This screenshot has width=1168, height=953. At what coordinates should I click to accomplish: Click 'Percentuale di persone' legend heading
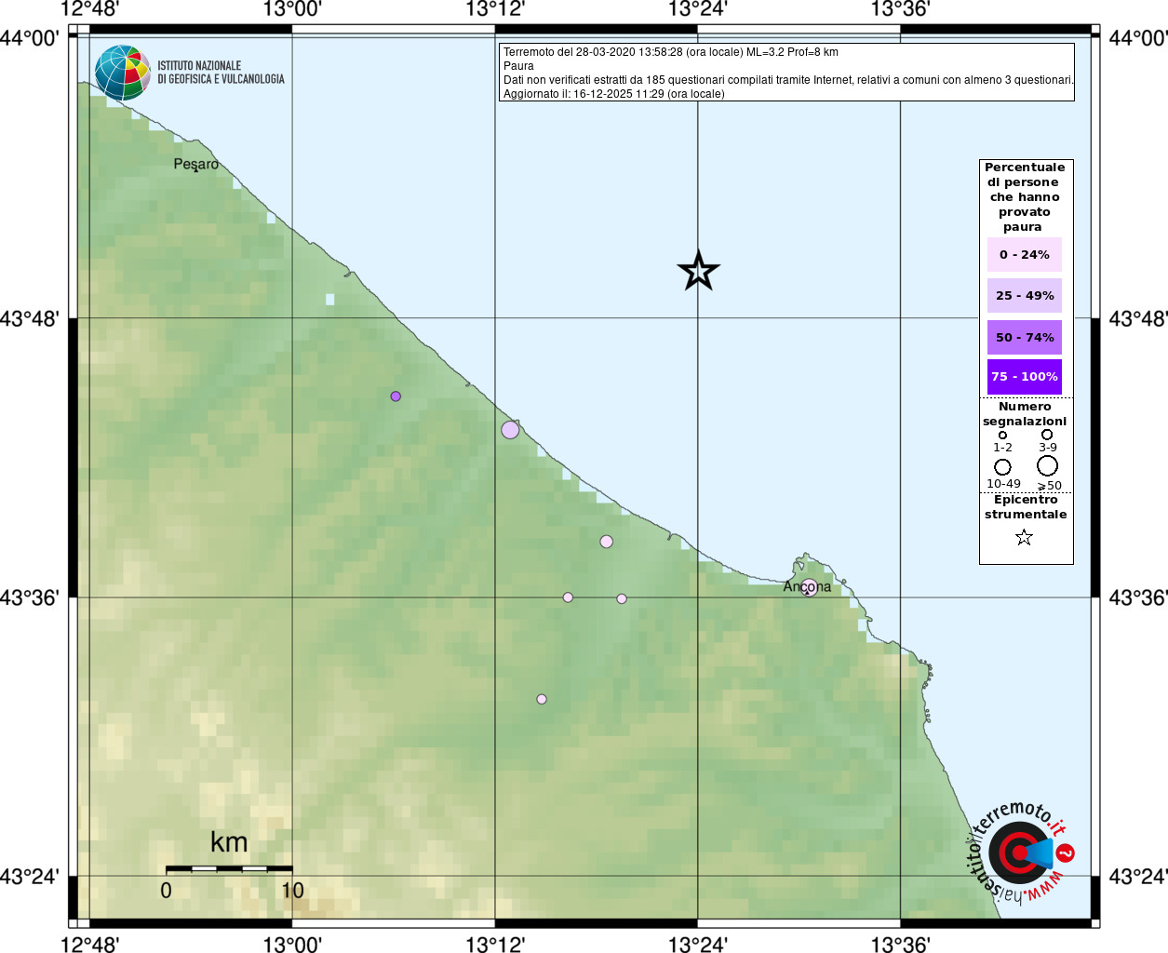point(1025,197)
